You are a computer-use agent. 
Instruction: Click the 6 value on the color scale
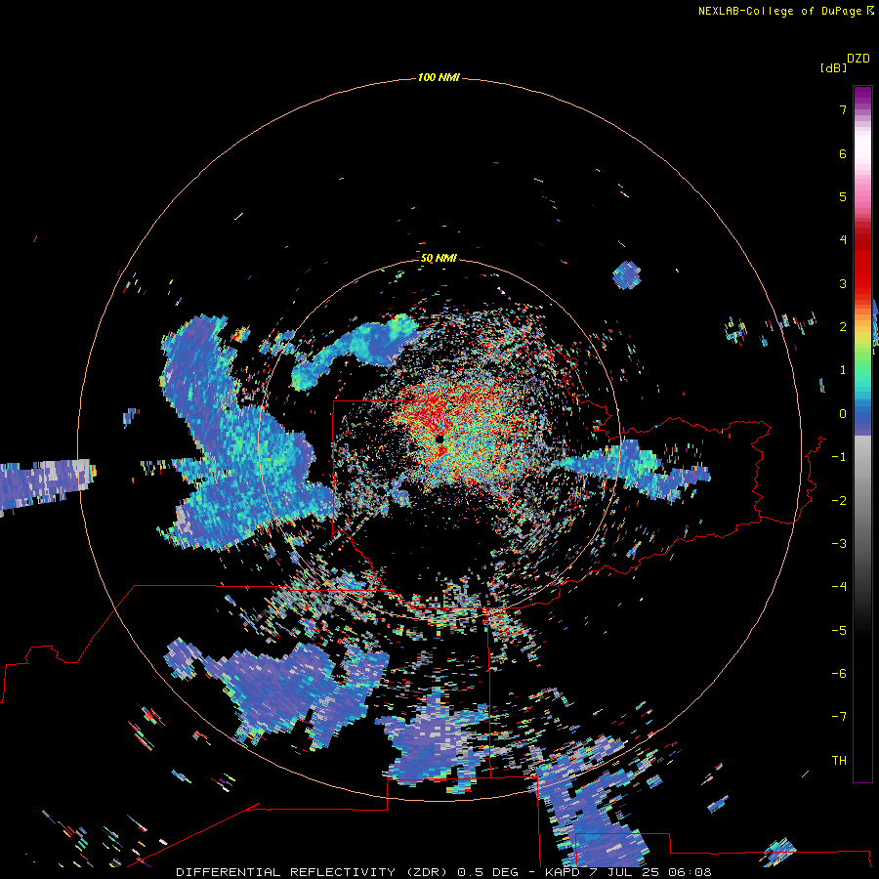pos(843,153)
